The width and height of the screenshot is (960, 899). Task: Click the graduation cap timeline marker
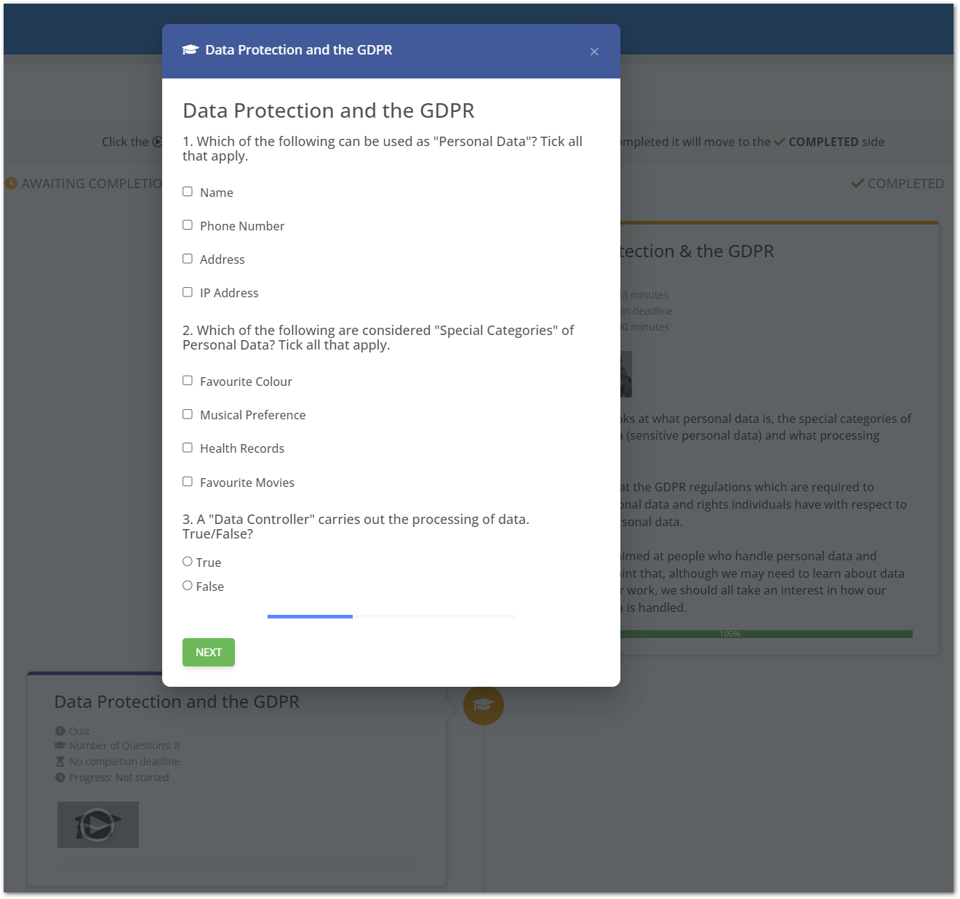coord(484,705)
